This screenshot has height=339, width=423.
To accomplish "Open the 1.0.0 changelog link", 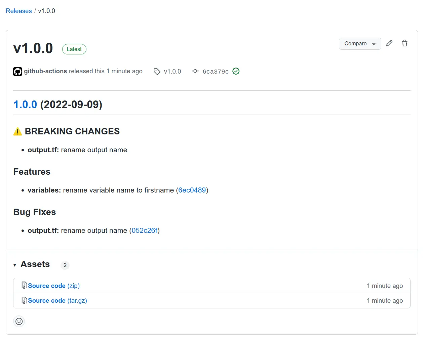I will 25,104.
